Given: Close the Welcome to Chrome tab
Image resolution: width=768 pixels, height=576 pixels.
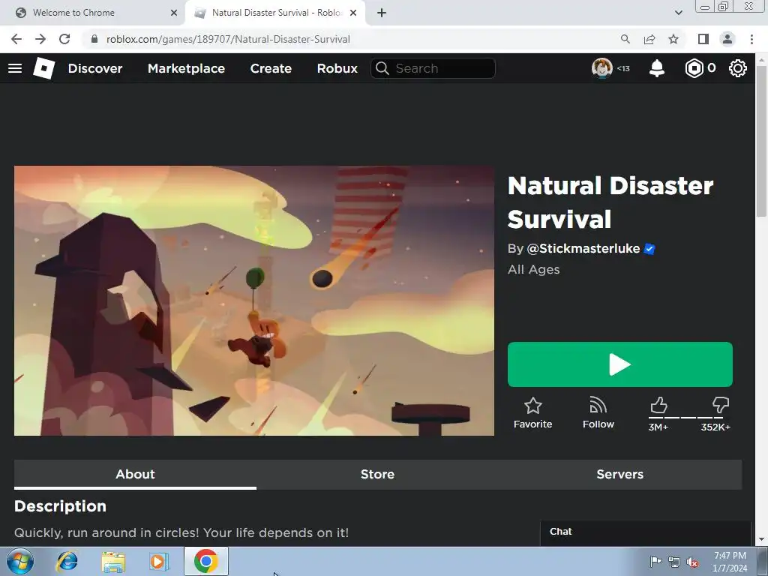Looking at the screenshot, I should click(174, 13).
